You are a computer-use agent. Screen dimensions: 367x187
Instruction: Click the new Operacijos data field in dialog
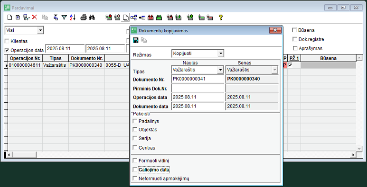(198, 97)
